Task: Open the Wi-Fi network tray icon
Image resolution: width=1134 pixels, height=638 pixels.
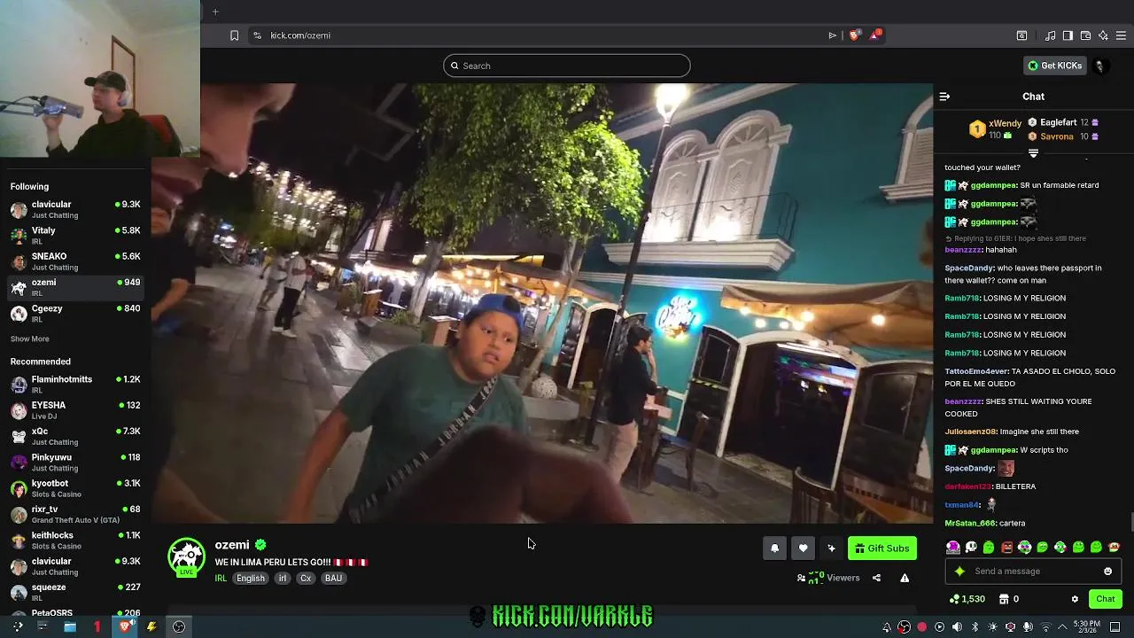Action: pyautogui.click(x=1045, y=627)
